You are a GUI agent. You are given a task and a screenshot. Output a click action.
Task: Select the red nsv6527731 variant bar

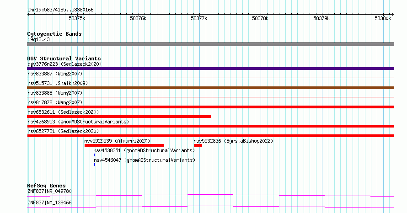[210, 136]
